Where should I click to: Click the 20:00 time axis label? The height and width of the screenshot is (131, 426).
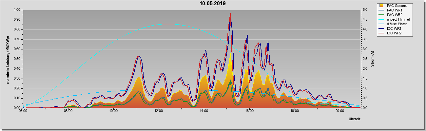[x=340, y=111]
